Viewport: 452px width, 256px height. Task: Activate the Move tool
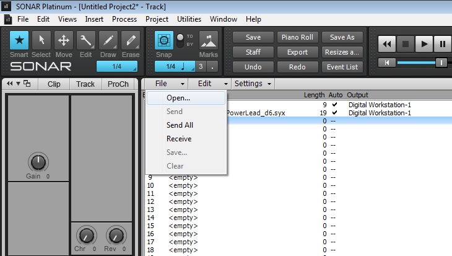click(x=63, y=40)
